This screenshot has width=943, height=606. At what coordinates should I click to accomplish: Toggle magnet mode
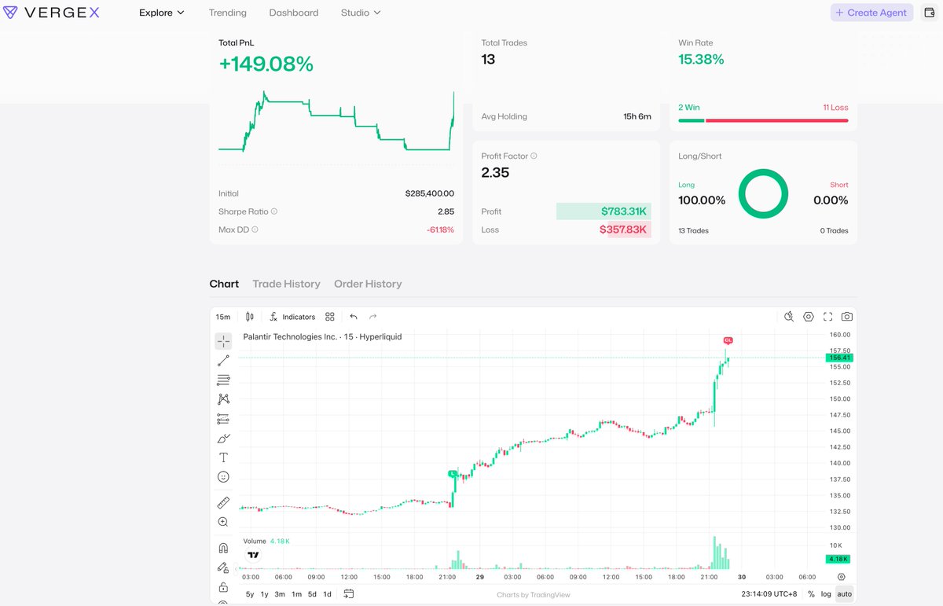[223, 548]
